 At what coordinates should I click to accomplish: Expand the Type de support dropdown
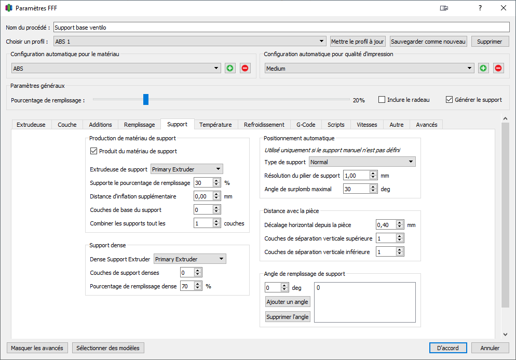click(362, 162)
